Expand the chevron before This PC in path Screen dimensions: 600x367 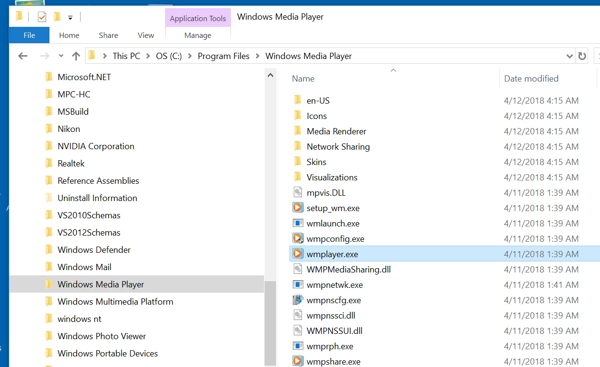[x=105, y=56]
